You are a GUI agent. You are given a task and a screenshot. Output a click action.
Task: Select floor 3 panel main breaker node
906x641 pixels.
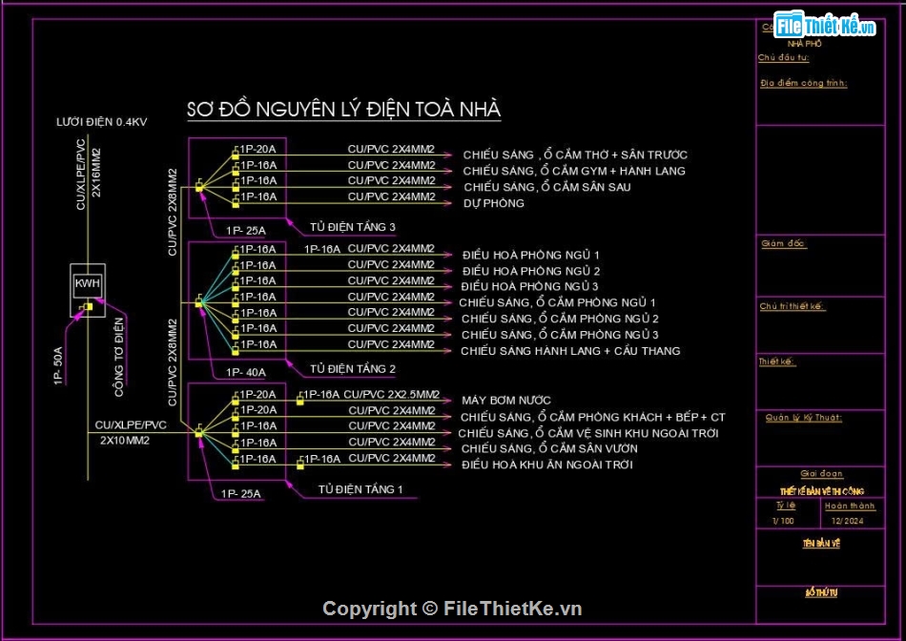pyautogui.click(x=198, y=187)
